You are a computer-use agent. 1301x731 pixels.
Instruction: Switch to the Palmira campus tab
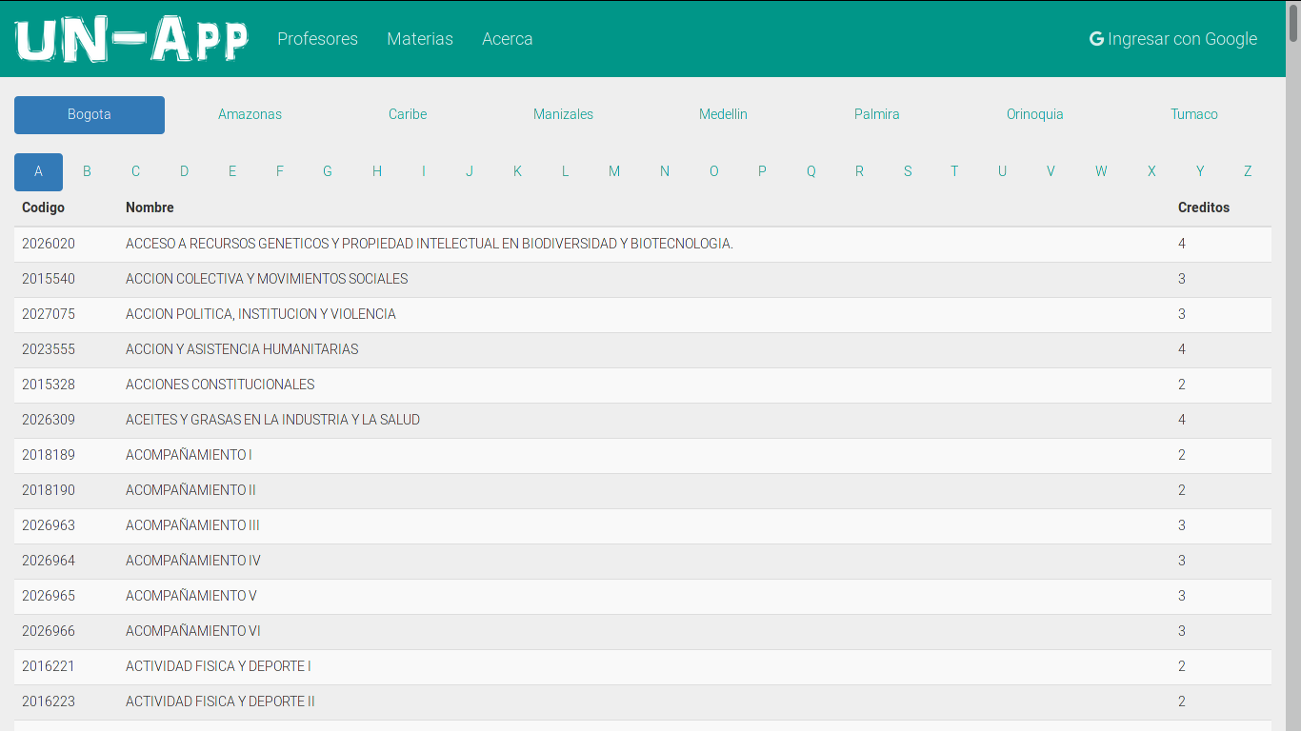(x=877, y=114)
